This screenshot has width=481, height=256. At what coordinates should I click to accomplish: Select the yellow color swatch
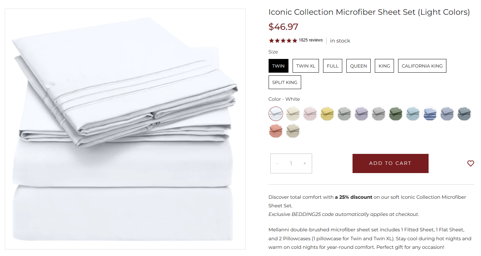327,113
